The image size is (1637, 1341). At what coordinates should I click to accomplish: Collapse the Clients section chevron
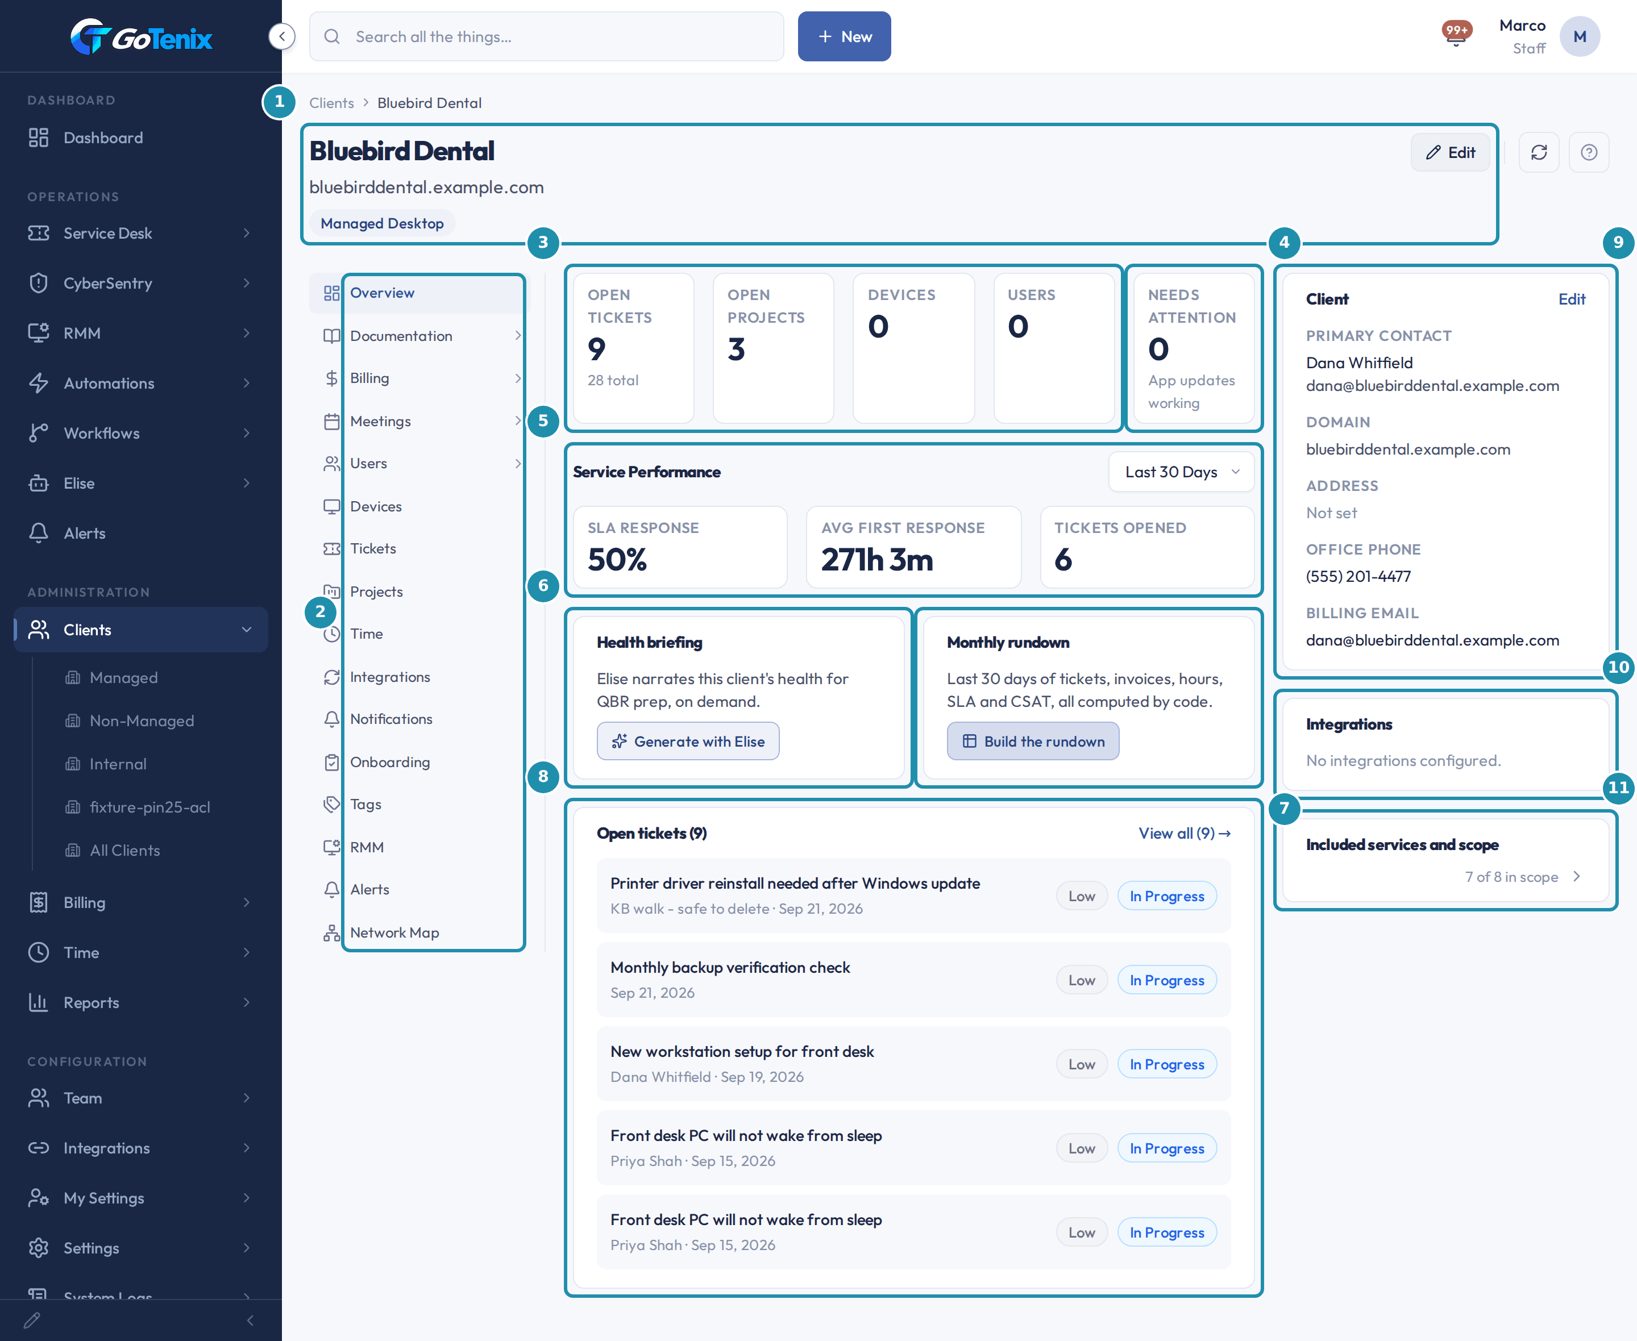(247, 630)
